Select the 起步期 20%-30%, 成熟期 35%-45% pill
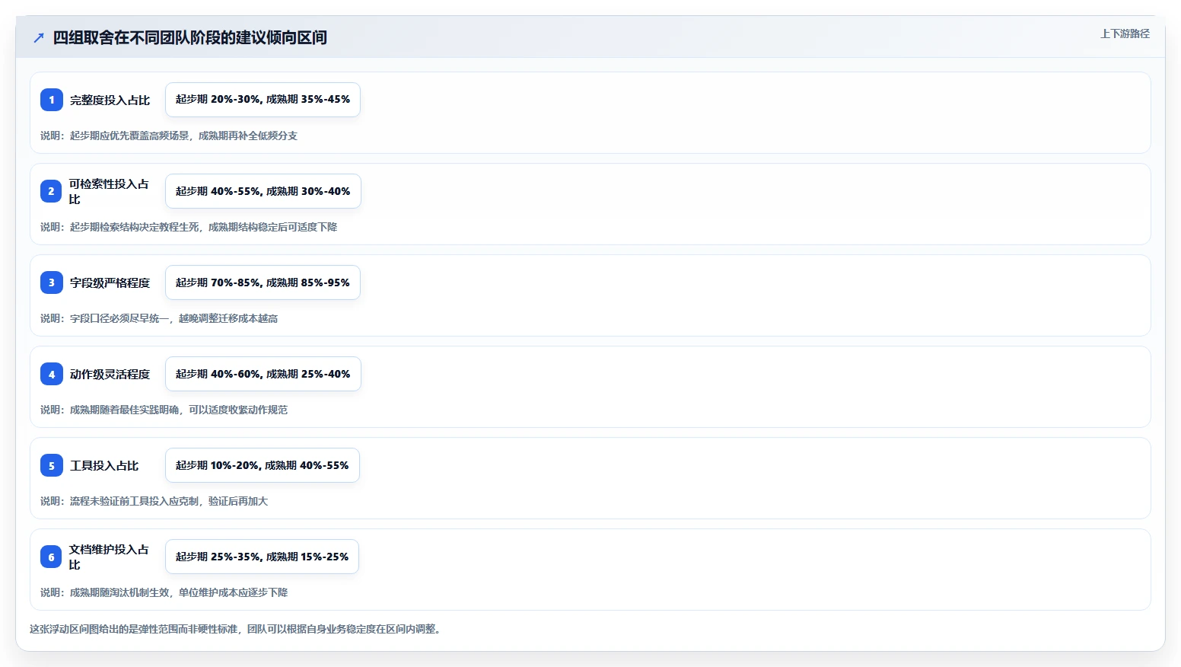 point(263,100)
